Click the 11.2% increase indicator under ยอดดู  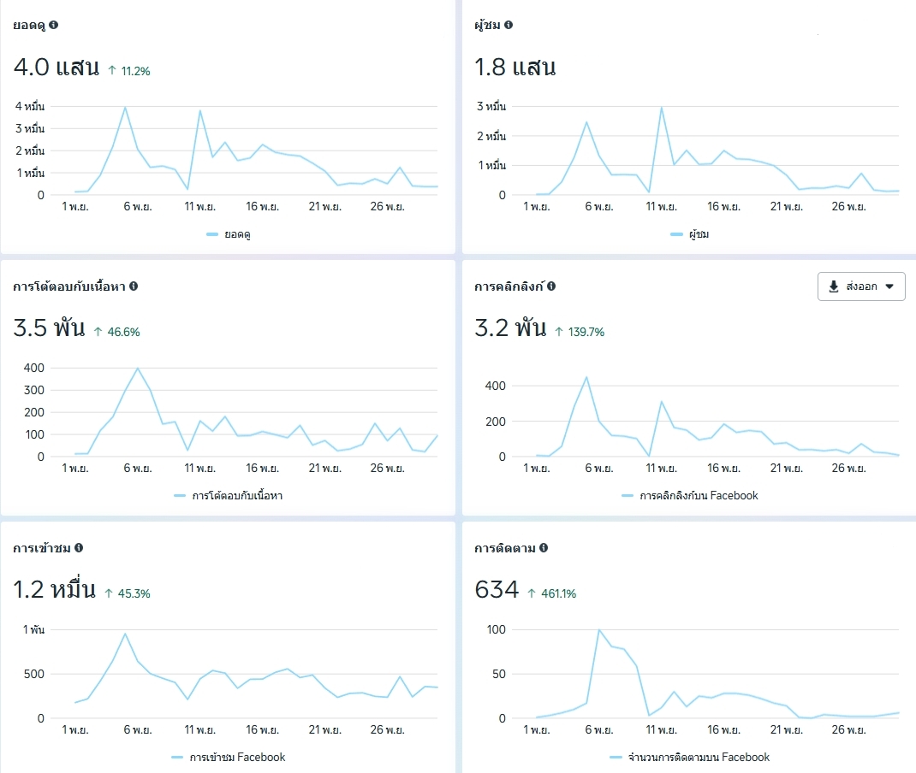click(129, 71)
